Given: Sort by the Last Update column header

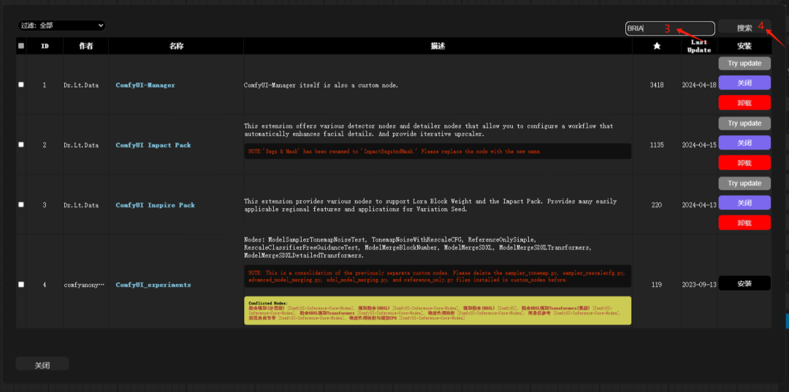Looking at the screenshot, I should (x=699, y=46).
